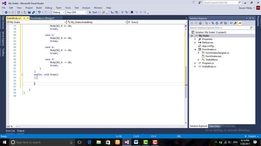This screenshot has height=146, width=261.
Task: Click the Uncomment selected lines icon
Action: tap(126, 13)
